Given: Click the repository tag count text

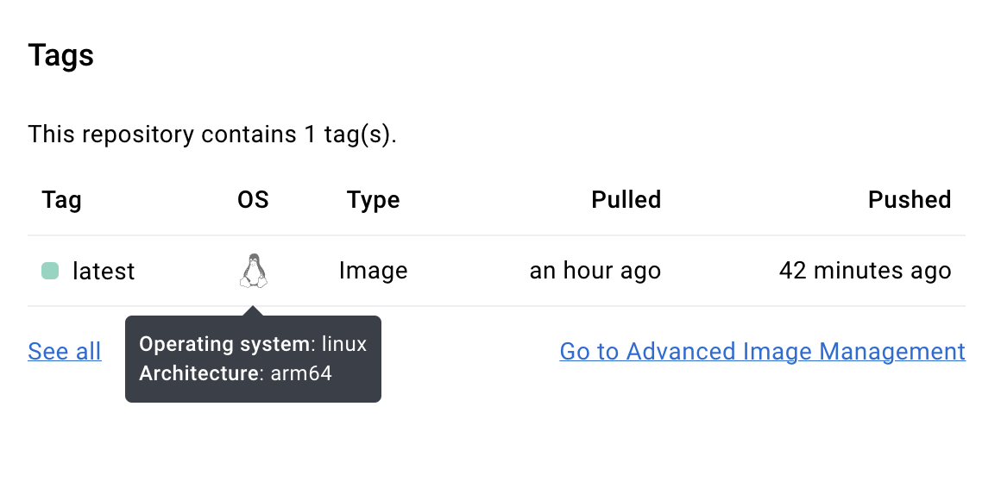Looking at the screenshot, I should coord(212,135).
